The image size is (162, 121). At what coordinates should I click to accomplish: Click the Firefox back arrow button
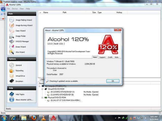[x=3, y=9]
